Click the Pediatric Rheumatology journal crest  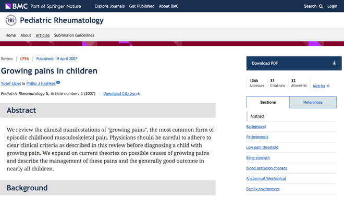[11, 20]
